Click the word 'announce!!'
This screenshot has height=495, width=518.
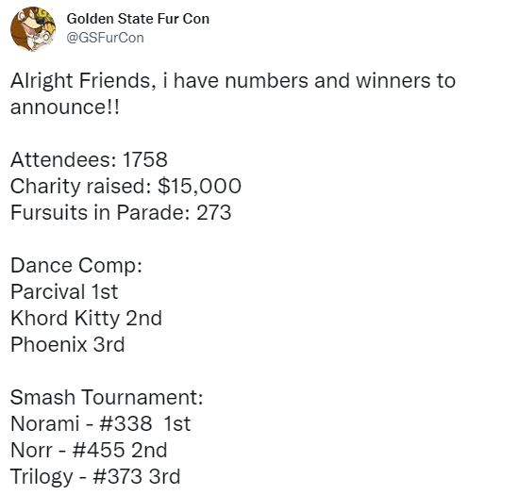pyautogui.click(x=65, y=107)
